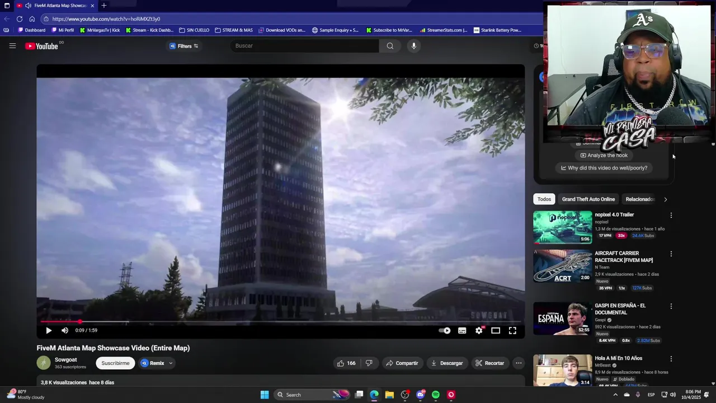Open tab actions menu icon

tap(7, 6)
